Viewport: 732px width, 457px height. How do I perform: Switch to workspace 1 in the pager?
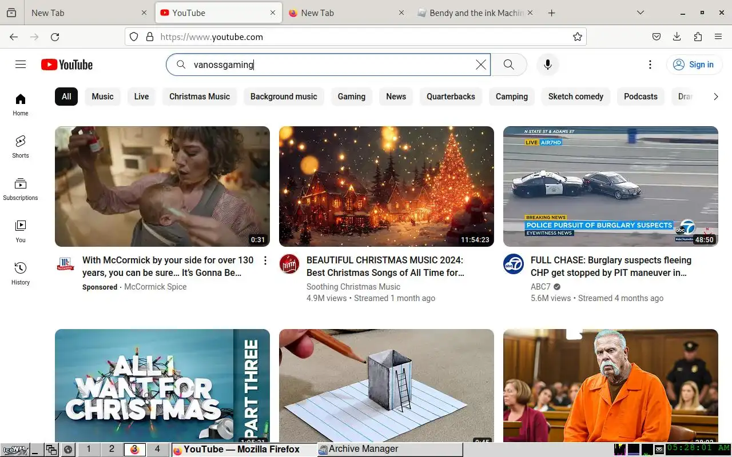coord(89,450)
